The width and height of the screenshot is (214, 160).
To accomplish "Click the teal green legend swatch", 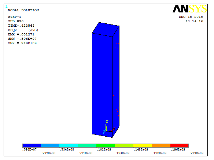I will pos(87,146).
